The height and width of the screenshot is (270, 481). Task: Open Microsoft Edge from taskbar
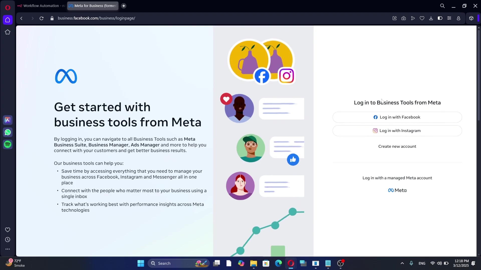click(278, 263)
